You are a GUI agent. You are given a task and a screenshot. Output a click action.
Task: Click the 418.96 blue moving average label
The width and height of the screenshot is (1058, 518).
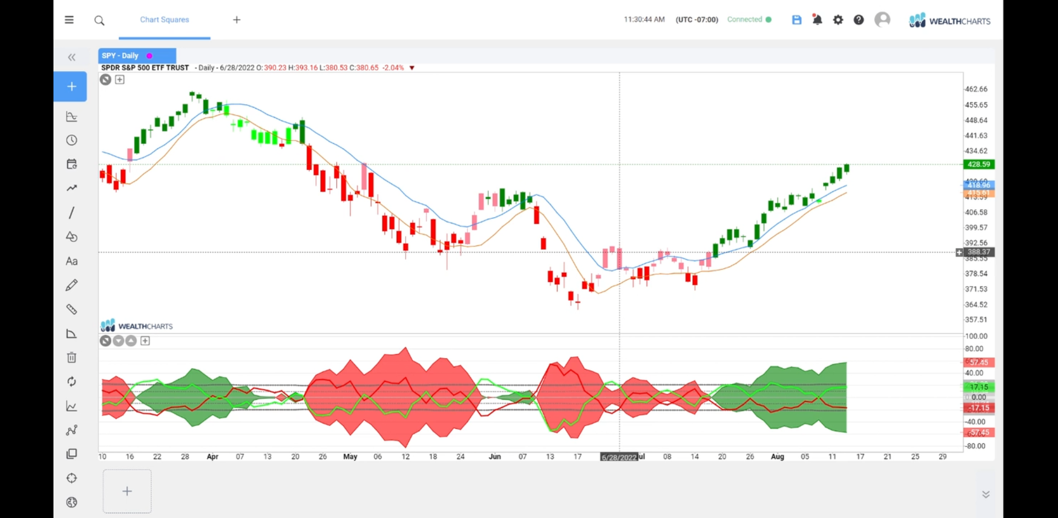[979, 185]
